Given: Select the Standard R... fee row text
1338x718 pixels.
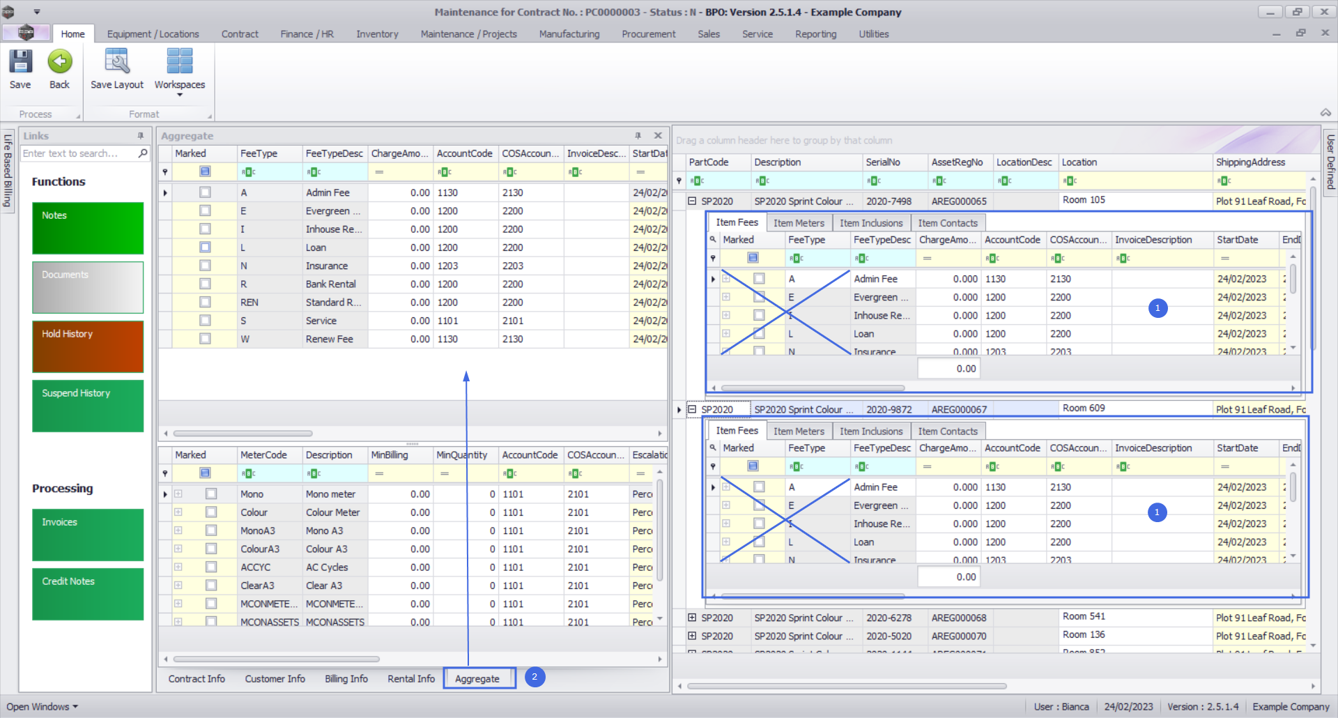Looking at the screenshot, I should 333,303.
